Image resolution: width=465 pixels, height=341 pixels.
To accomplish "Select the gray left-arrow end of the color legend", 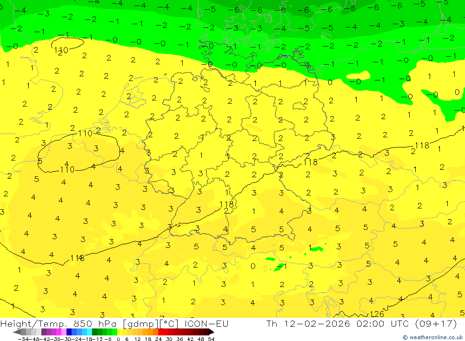I will [x=17, y=332].
